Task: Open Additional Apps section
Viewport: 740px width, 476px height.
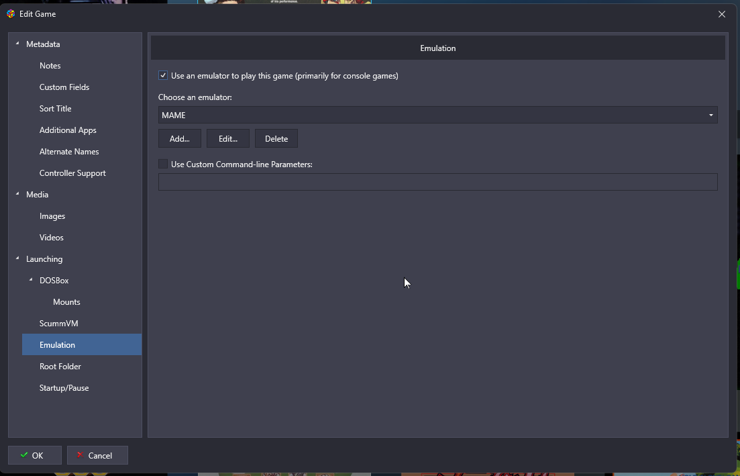Action: click(68, 130)
